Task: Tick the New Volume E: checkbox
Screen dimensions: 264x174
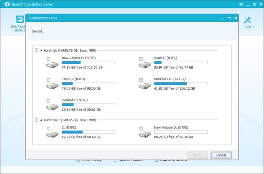Action: [x=48, y=59]
